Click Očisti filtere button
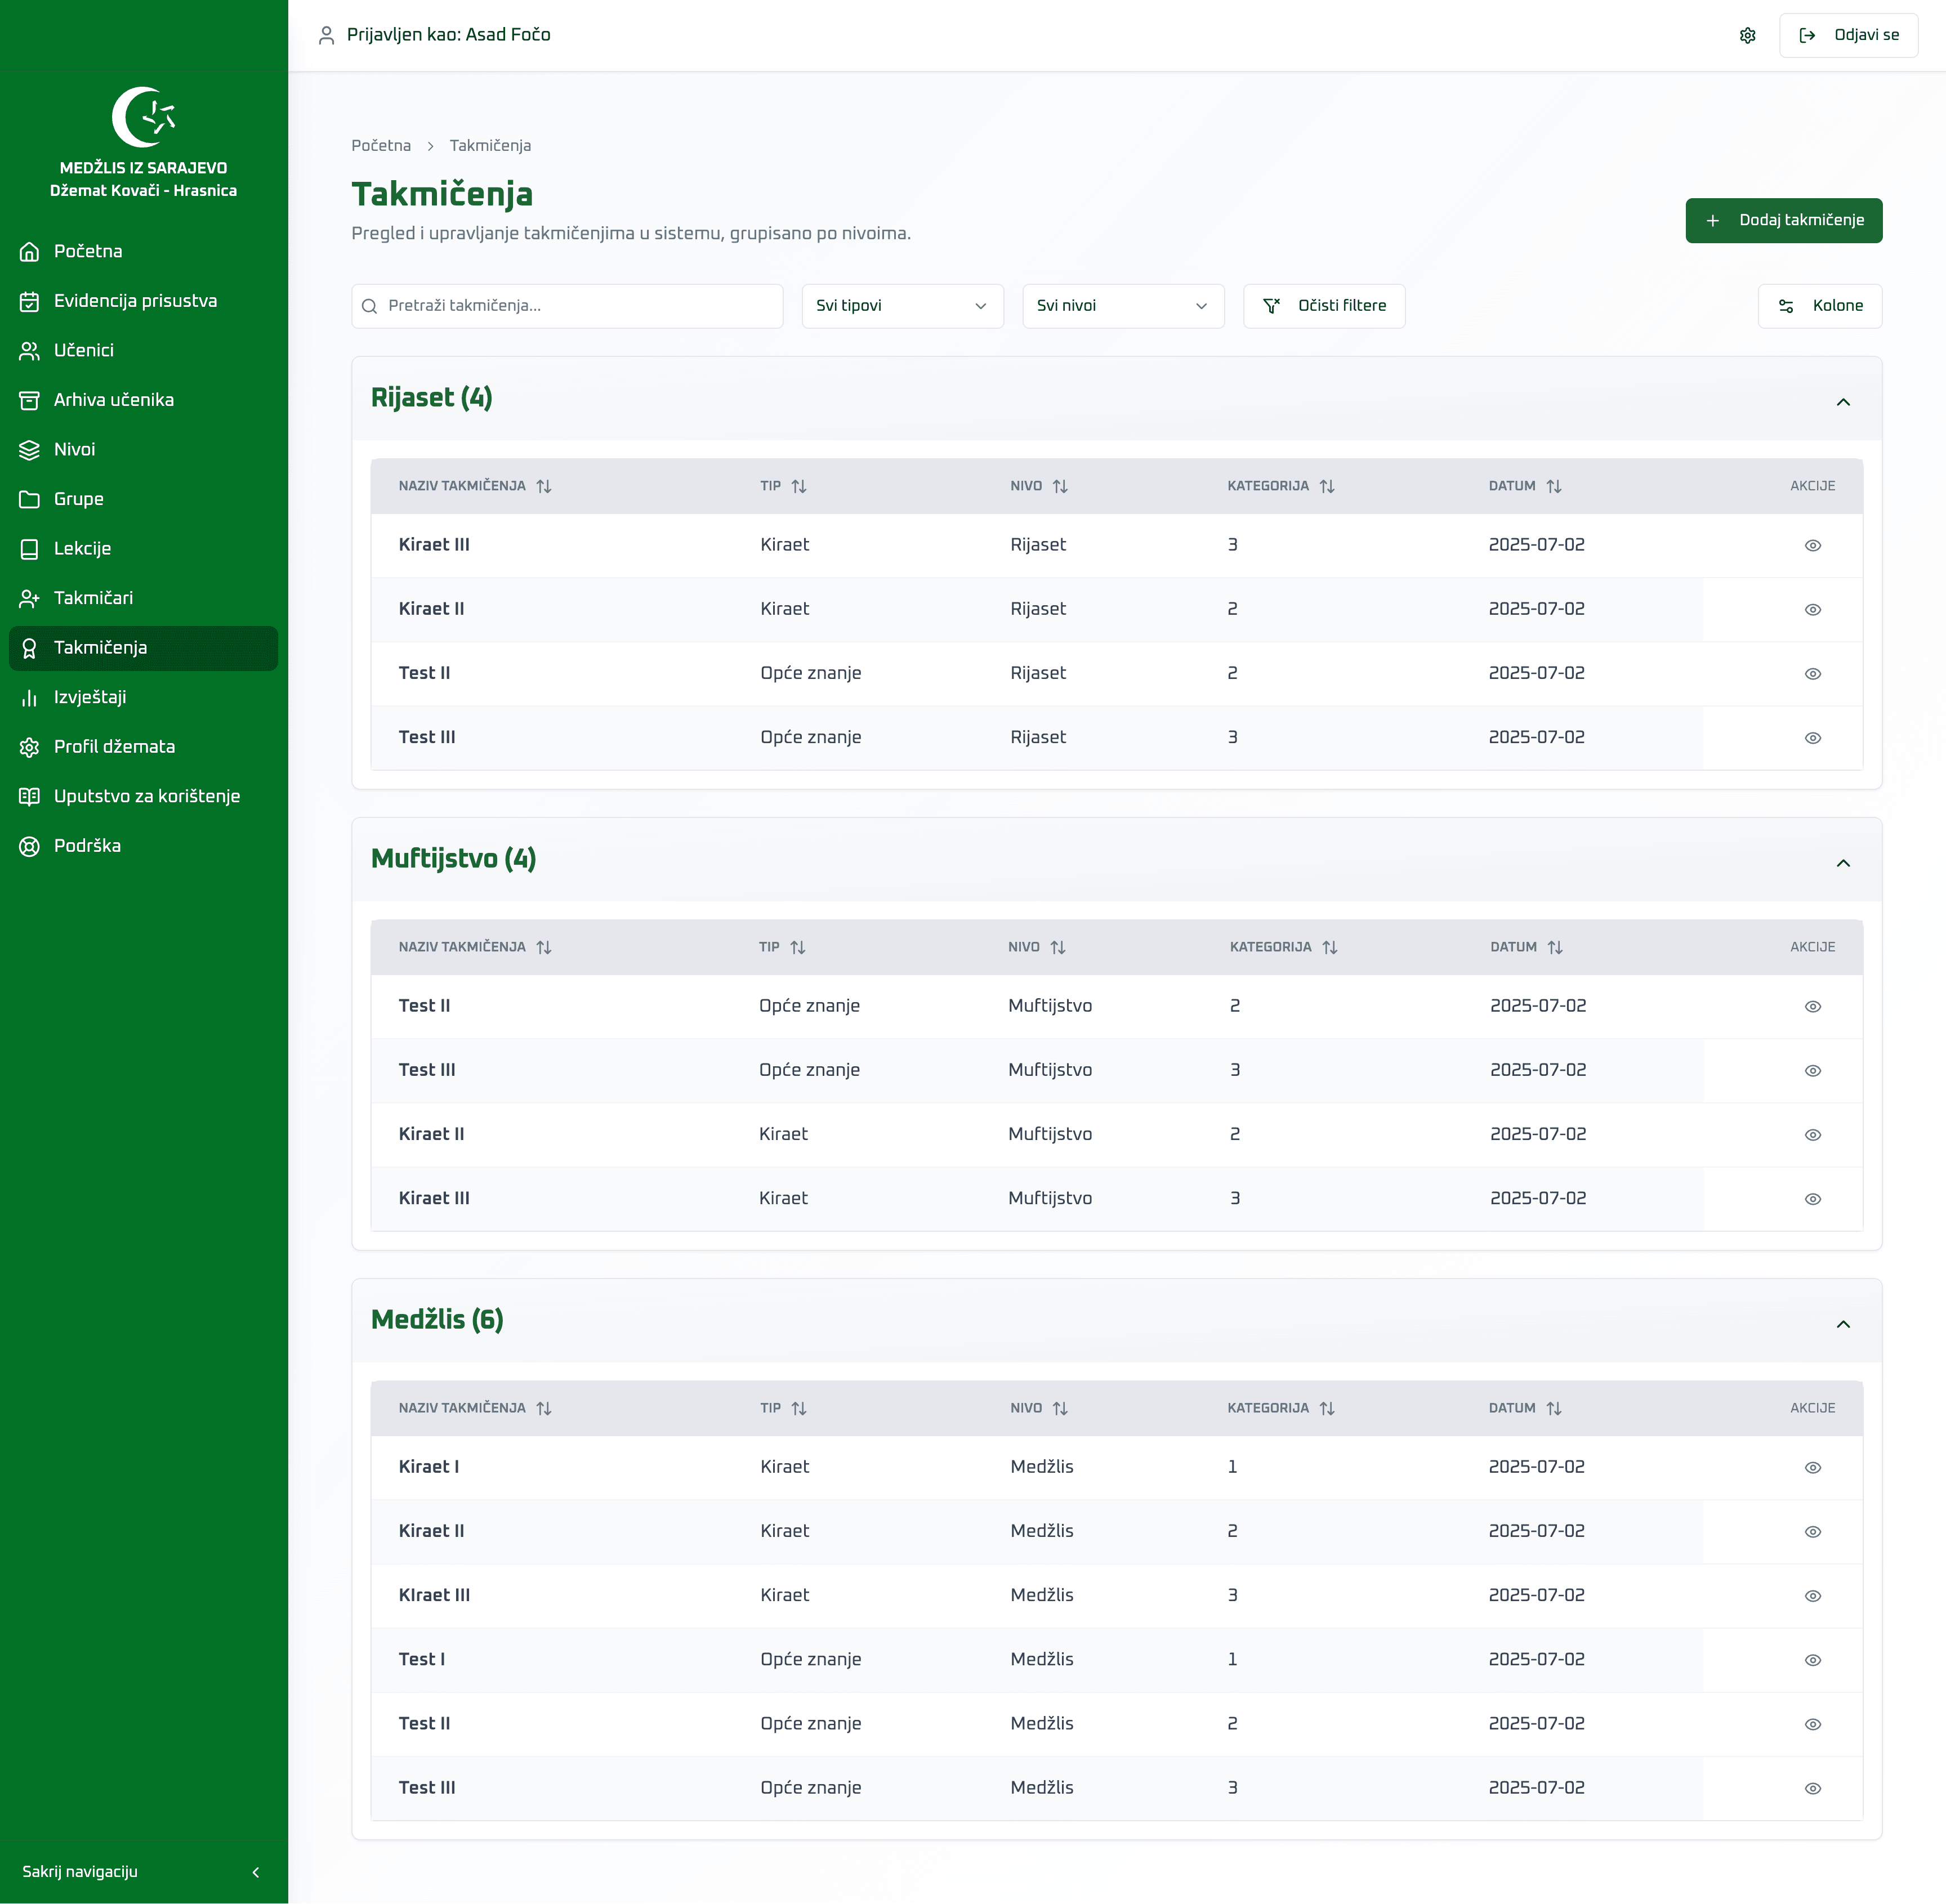The image size is (1946, 1904). coord(1323,306)
